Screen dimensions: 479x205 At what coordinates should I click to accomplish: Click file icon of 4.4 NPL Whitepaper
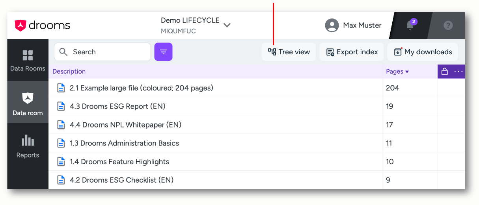[x=61, y=125]
